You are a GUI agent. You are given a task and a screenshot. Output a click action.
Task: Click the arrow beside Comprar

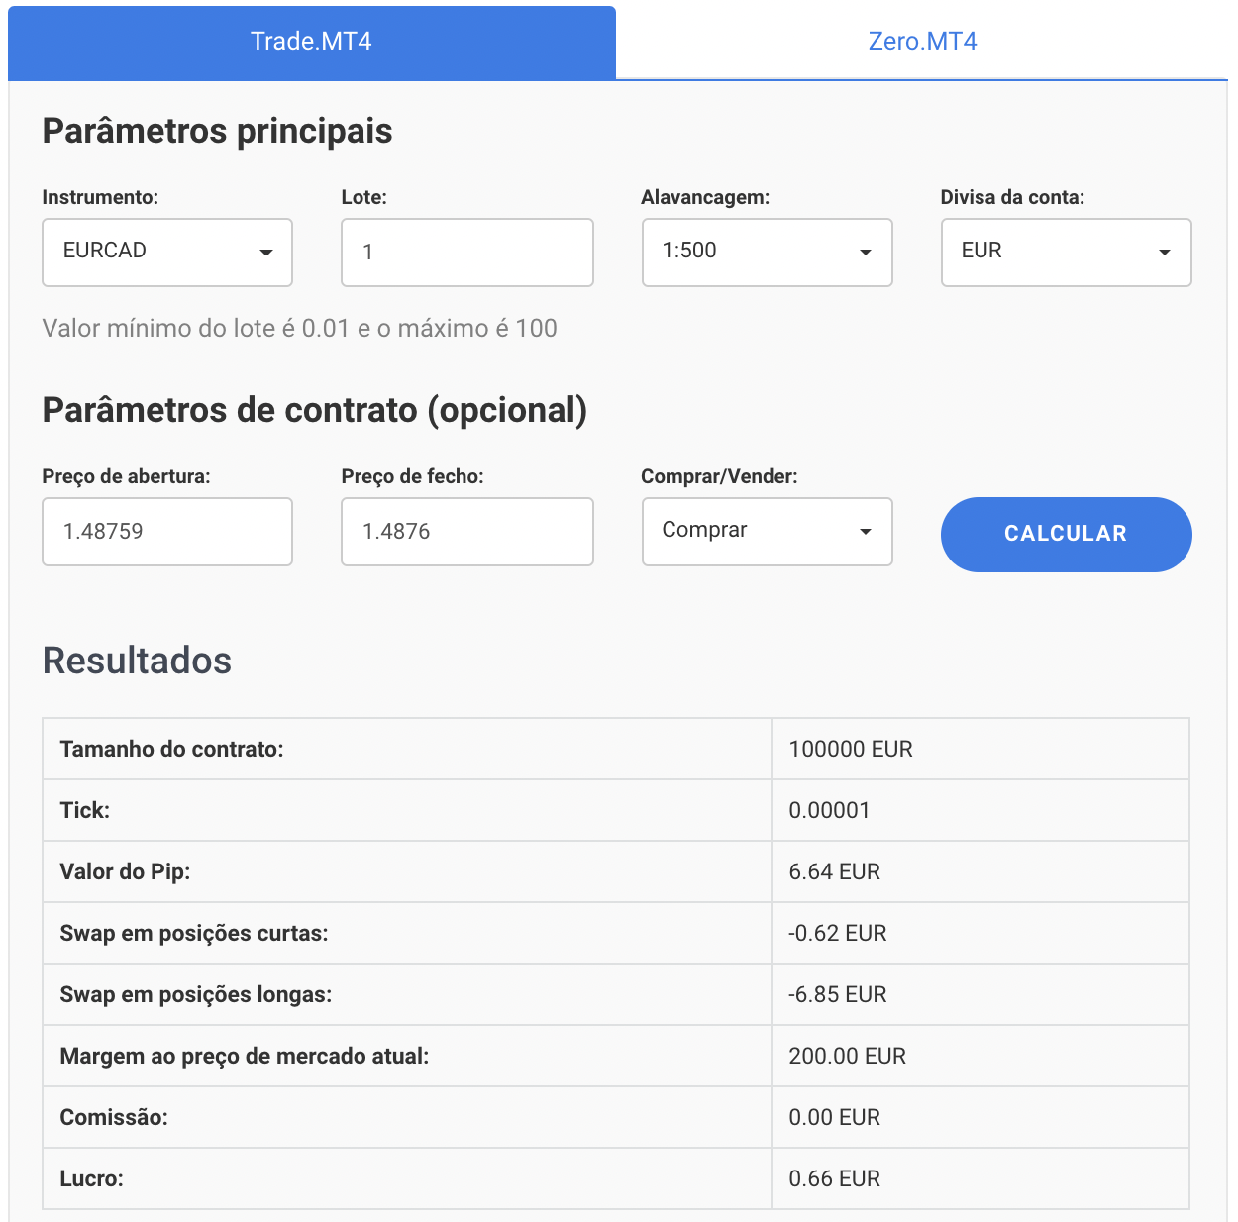pyautogui.click(x=866, y=532)
